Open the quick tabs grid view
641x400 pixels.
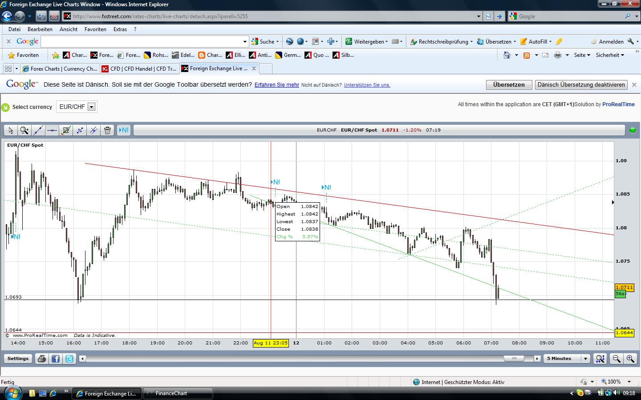coord(8,69)
